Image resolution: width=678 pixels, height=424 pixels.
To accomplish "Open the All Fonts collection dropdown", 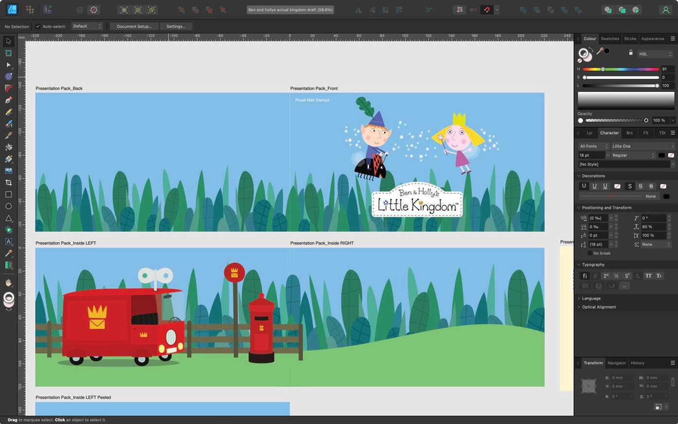I will pyautogui.click(x=593, y=146).
